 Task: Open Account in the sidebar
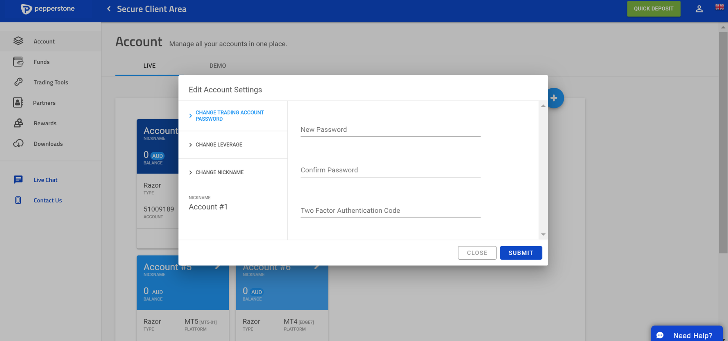51,41
